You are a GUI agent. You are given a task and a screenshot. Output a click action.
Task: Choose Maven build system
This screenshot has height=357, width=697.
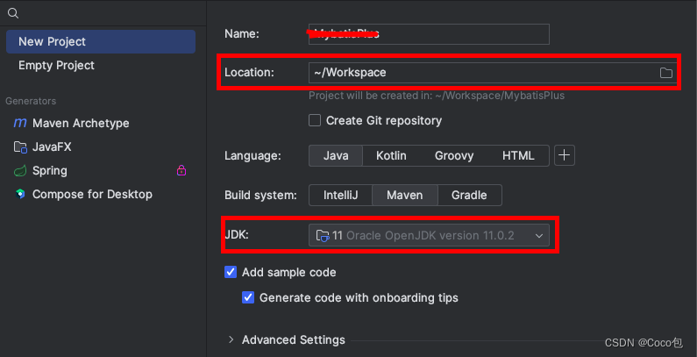pos(404,196)
